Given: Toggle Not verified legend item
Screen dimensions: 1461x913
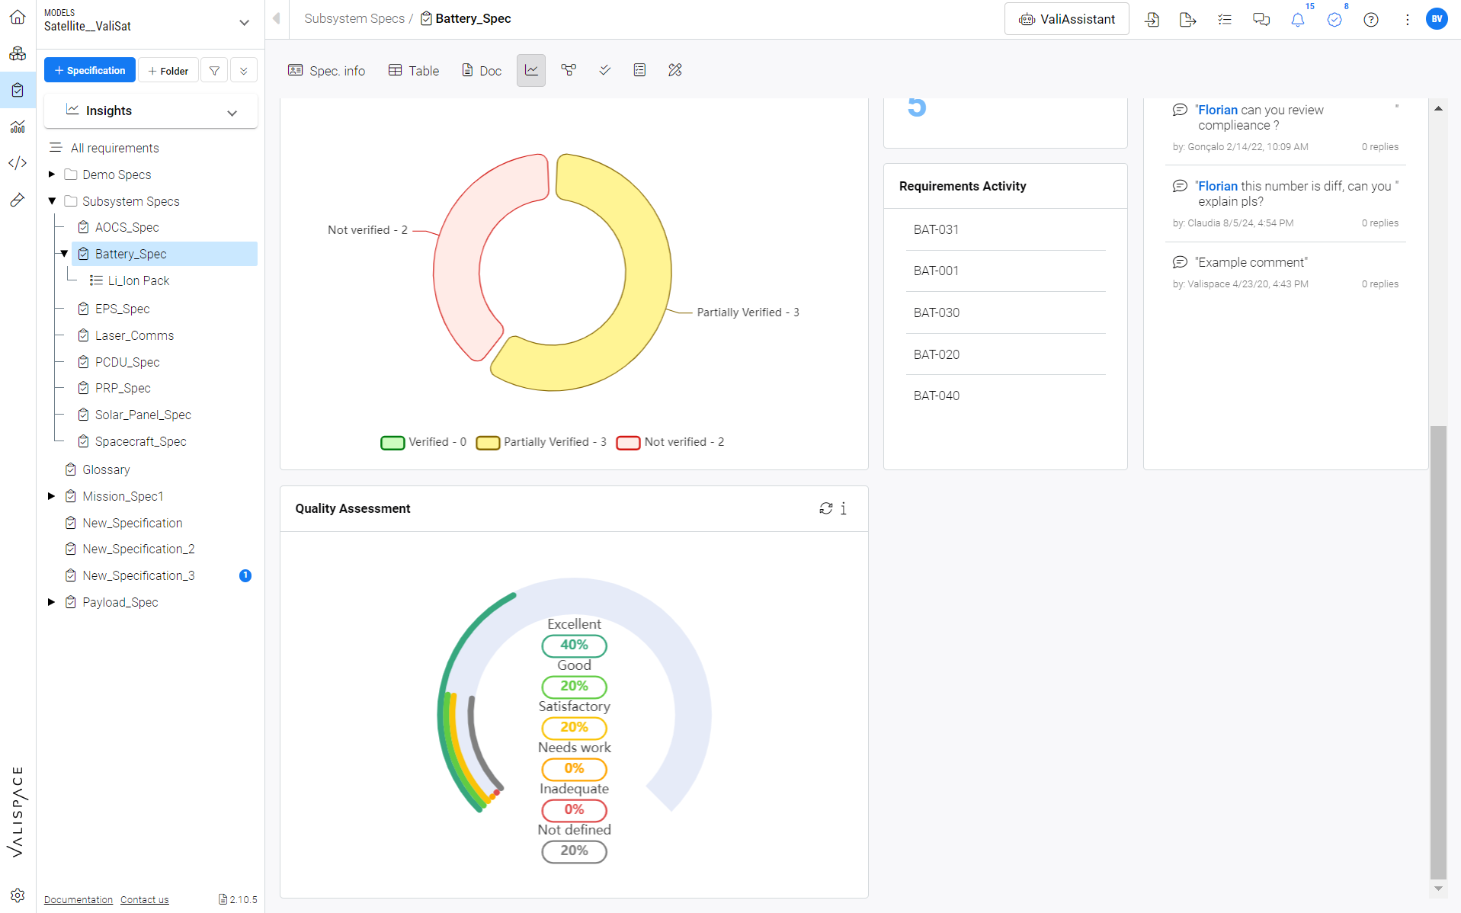Looking at the screenshot, I should 671,442.
